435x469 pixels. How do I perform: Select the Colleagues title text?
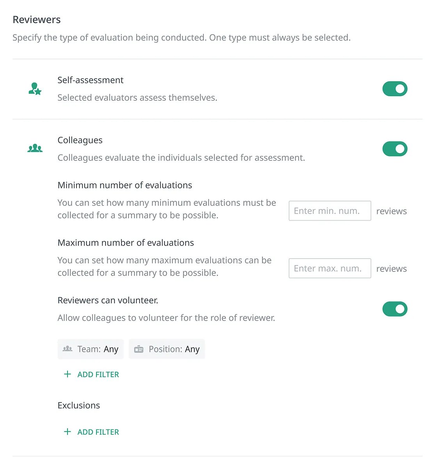coord(80,140)
